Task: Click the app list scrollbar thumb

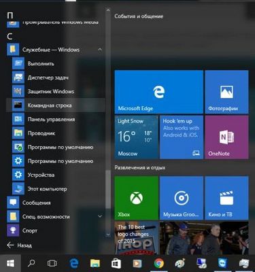Action: (x=108, y=189)
